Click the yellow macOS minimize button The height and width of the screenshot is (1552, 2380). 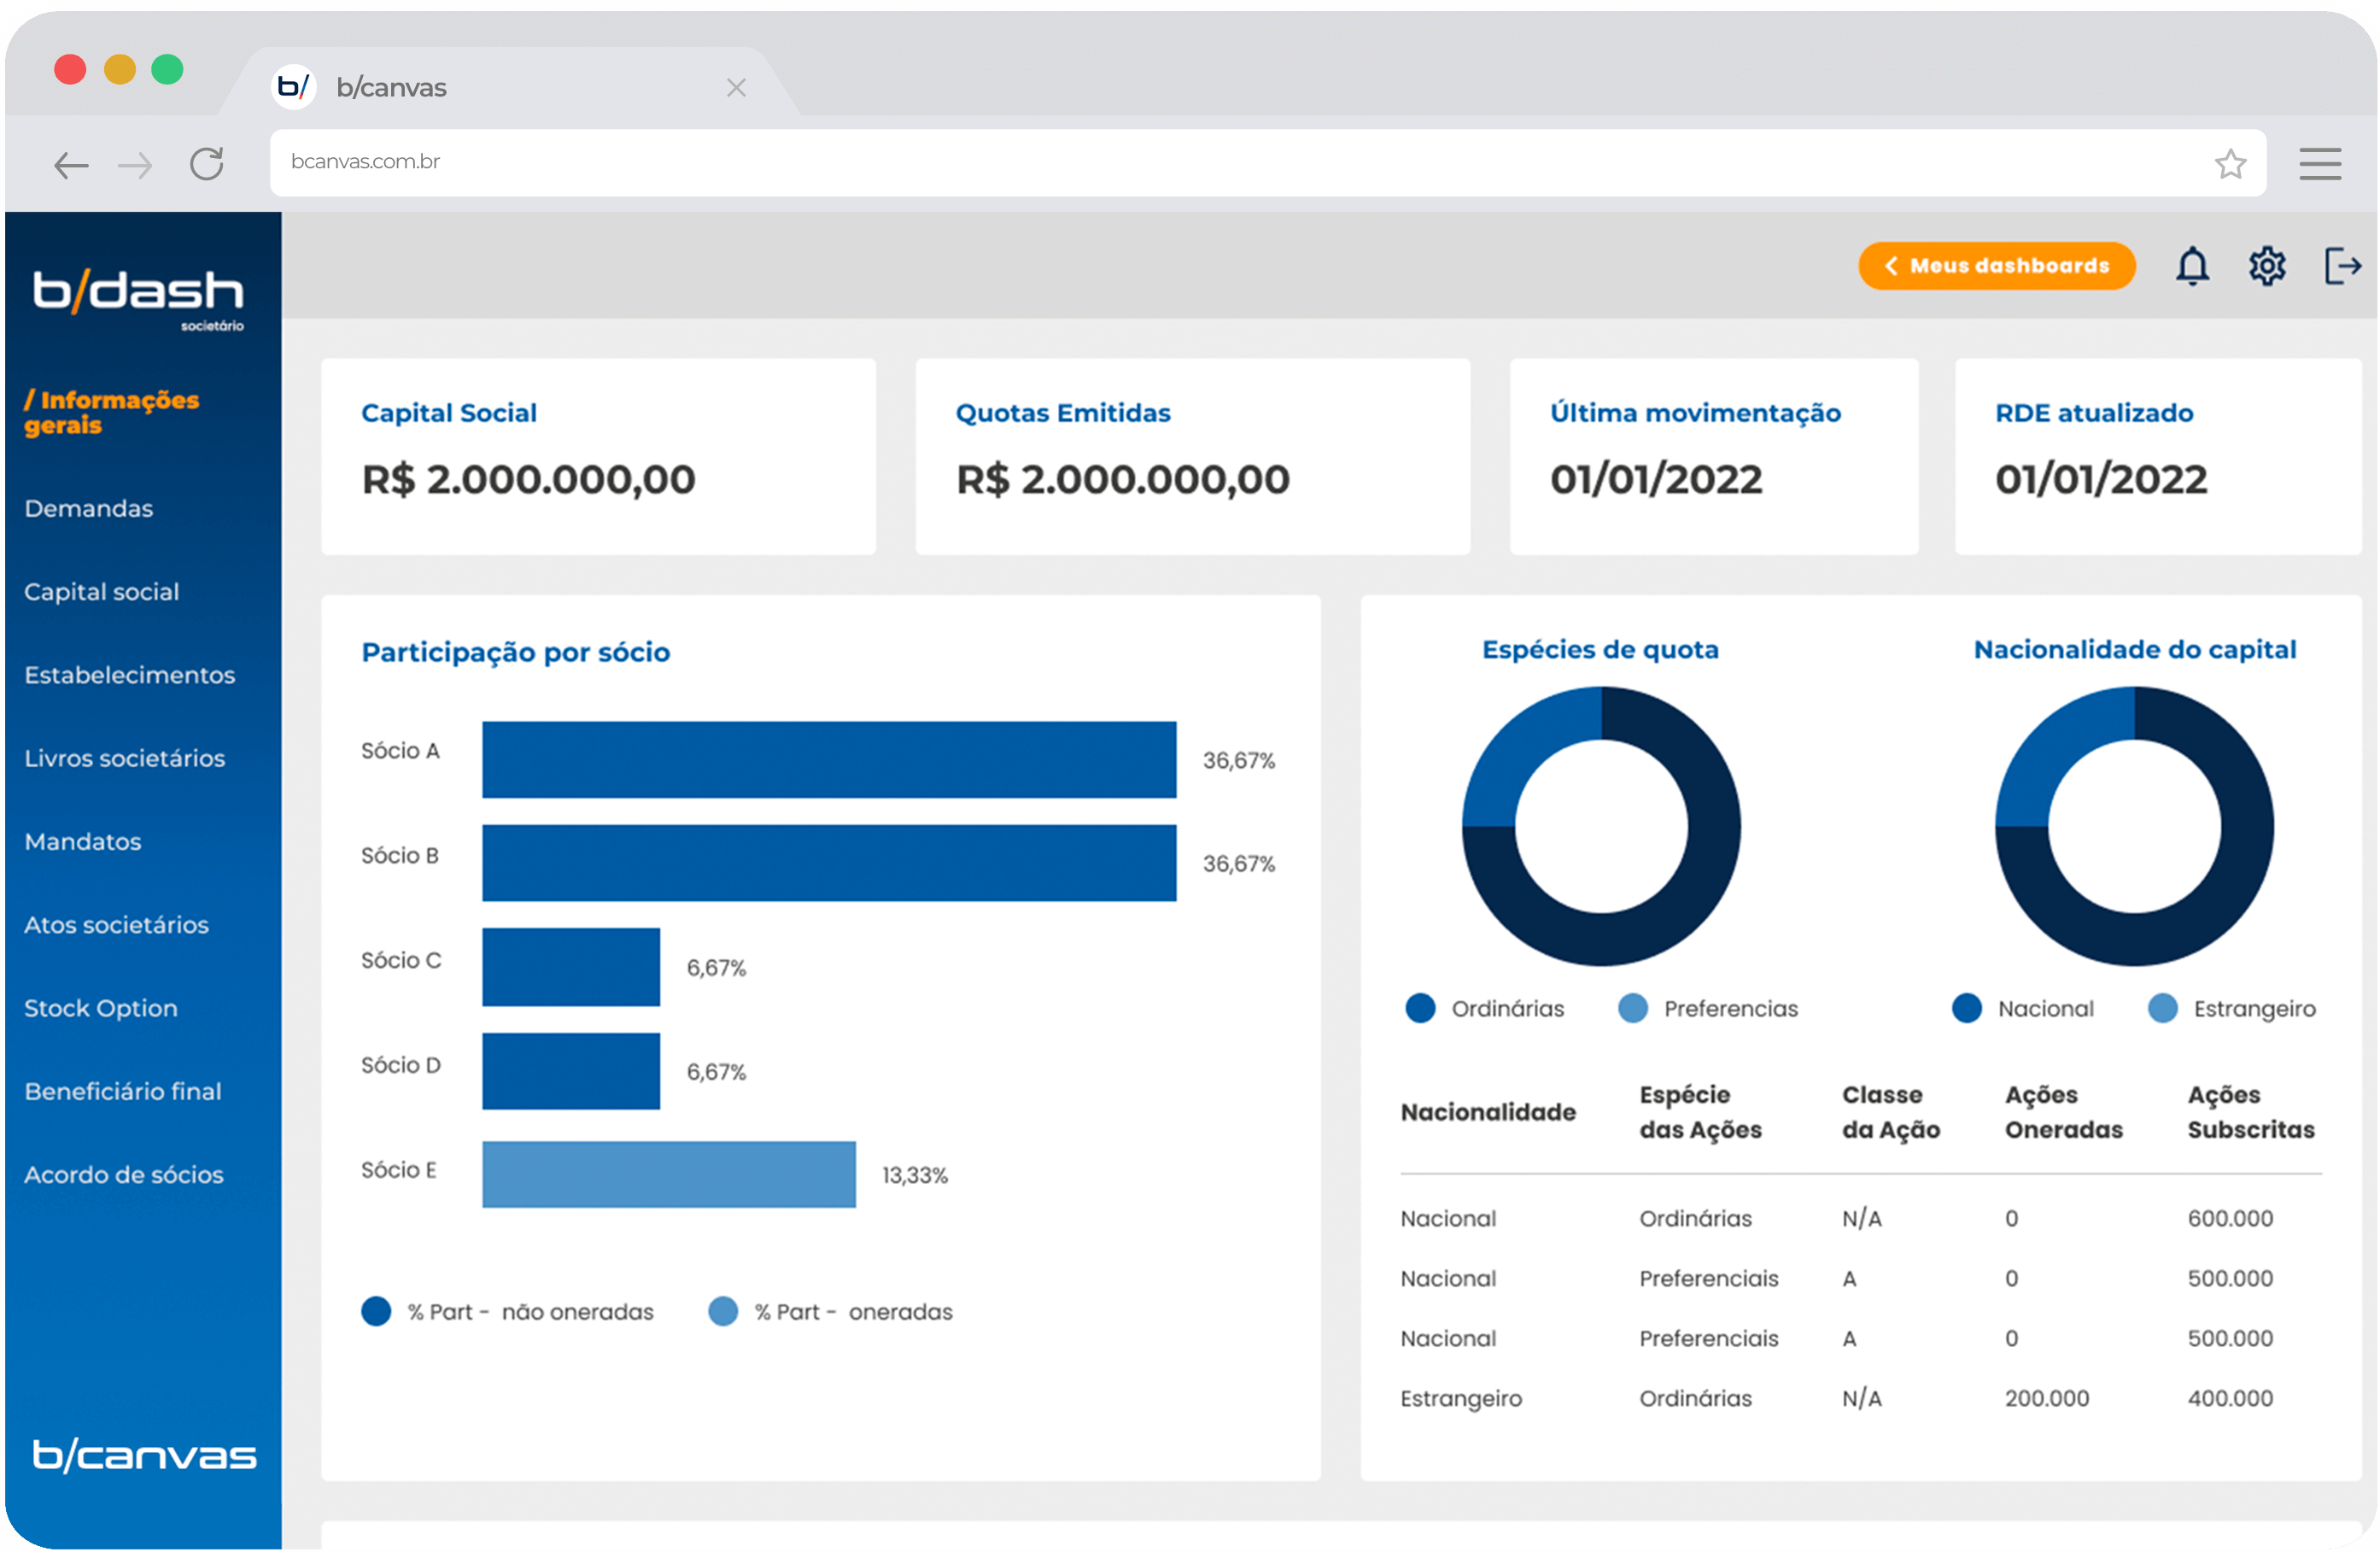tap(119, 69)
